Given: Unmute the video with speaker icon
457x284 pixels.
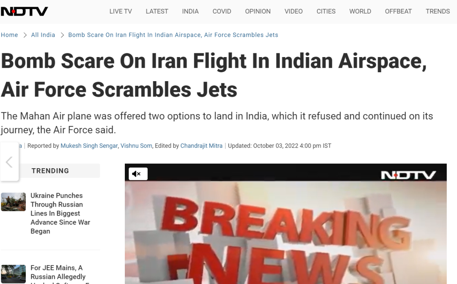Looking at the screenshot, I should 138,174.
